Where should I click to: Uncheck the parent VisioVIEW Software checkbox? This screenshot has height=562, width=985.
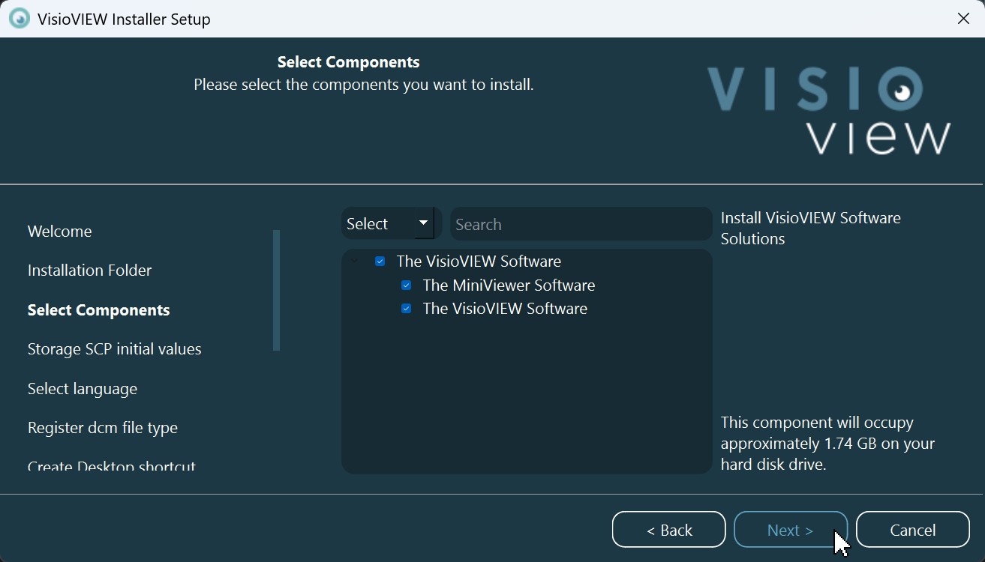pyautogui.click(x=380, y=262)
